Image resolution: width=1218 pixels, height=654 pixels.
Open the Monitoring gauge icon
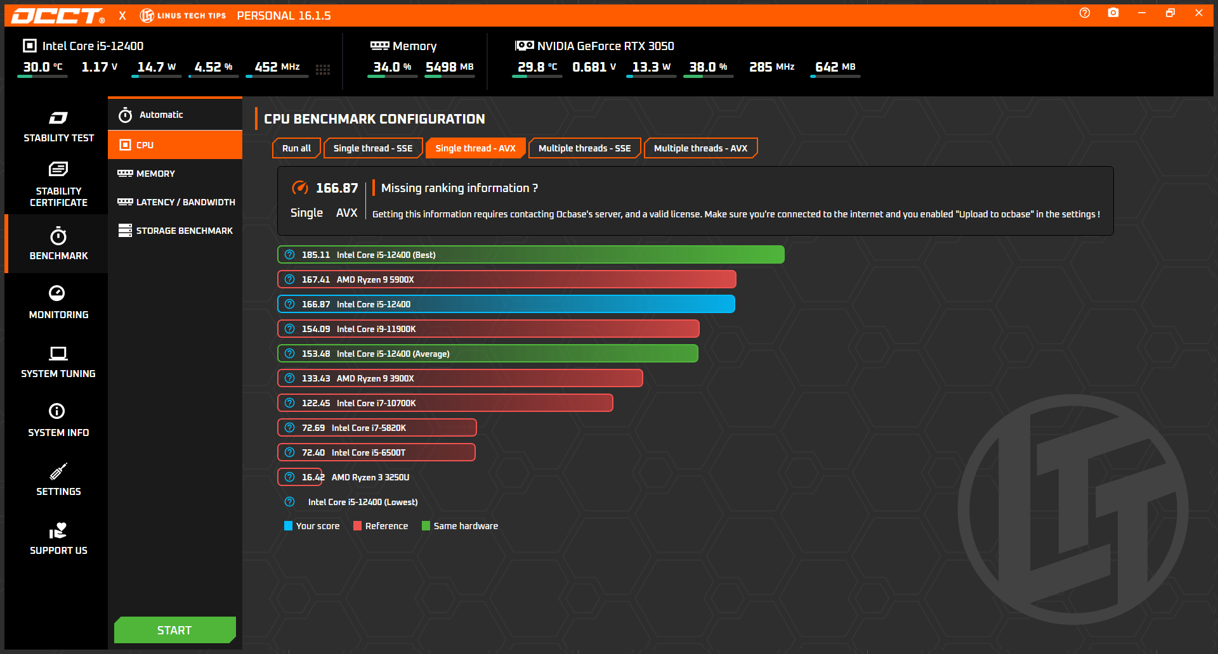point(57,293)
